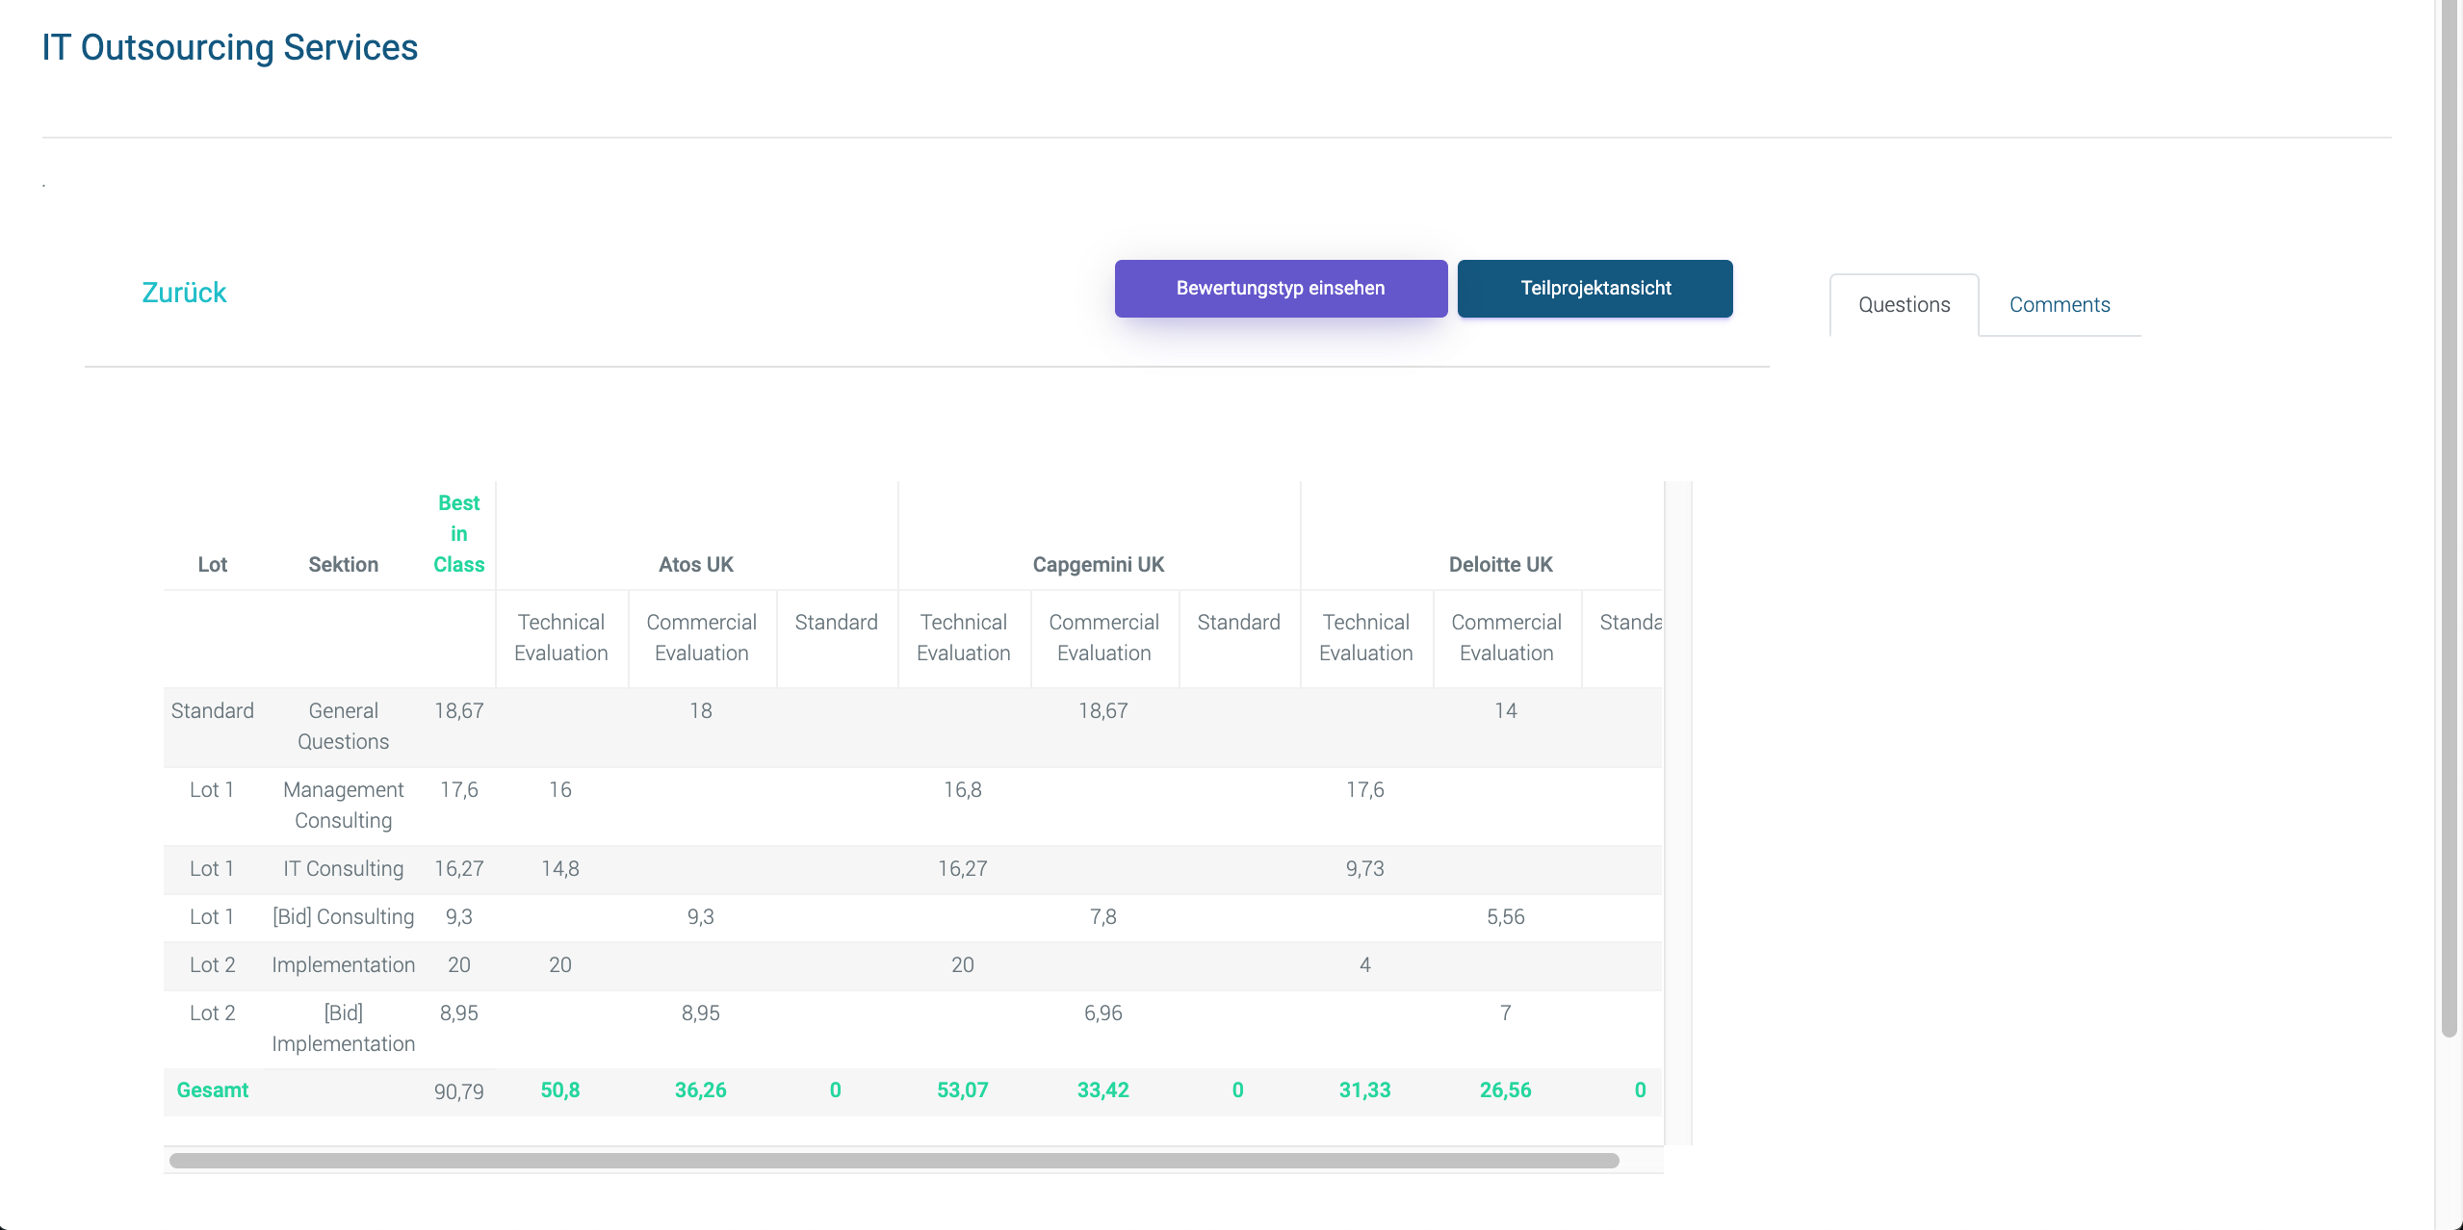2463x1230 pixels.
Task: Click the IT Outsourcing Services title
Action: [x=229, y=48]
